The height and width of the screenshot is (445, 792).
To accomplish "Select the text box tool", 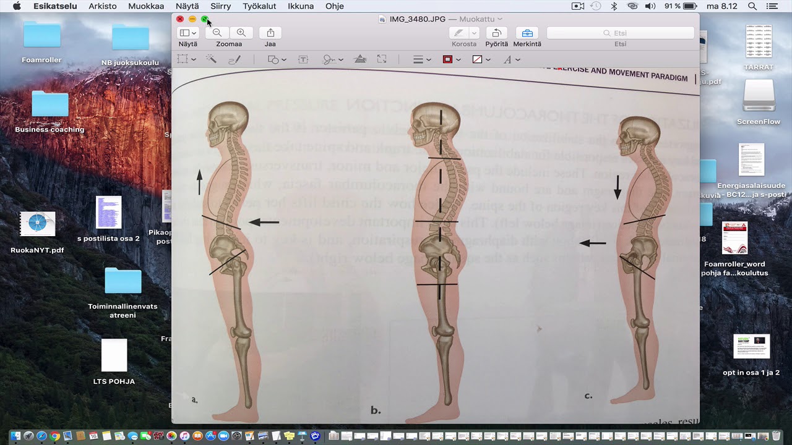I will [x=303, y=59].
